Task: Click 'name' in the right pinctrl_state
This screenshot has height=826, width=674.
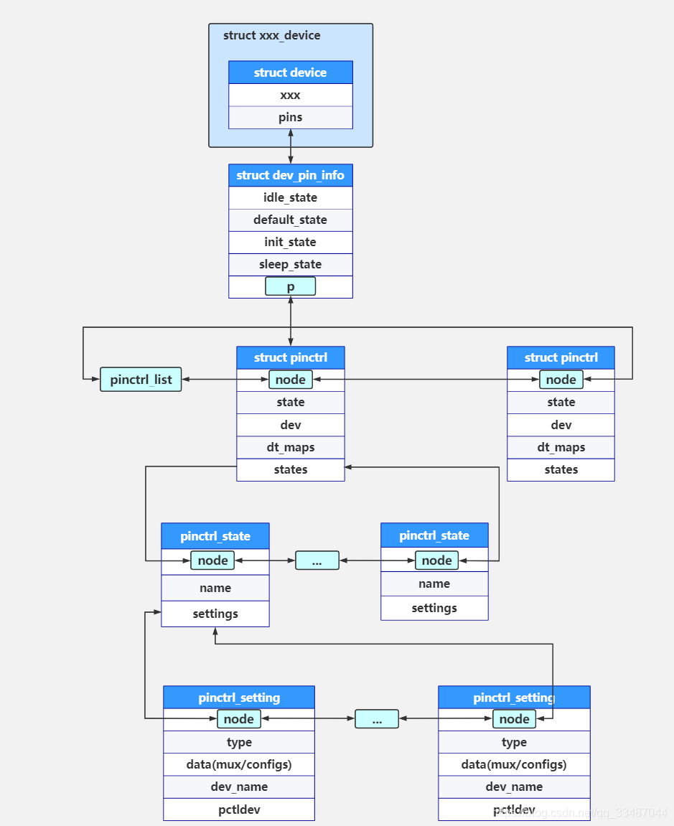Action: 434,583
